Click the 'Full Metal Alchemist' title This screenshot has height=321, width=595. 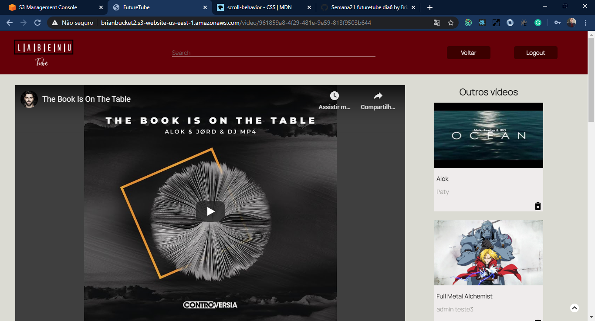pyautogui.click(x=464, y=296)
